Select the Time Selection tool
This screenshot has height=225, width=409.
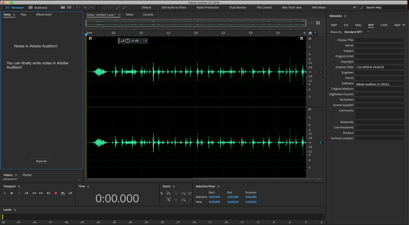pyautogui.click(x=98, y=7)
